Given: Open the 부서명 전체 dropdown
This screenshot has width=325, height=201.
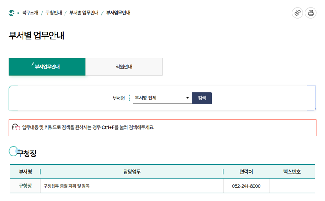Looking at the screenshot, I should [162, 98].
